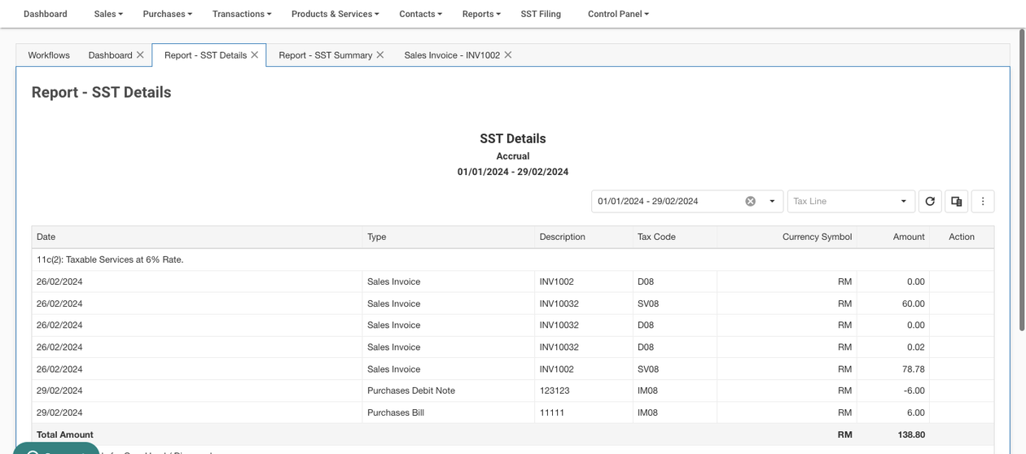Clear the selected date range

(750, 201)
